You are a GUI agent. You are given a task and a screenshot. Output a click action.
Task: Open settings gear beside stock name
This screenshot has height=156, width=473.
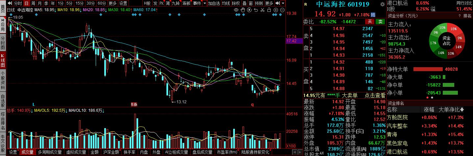point(382,4)
